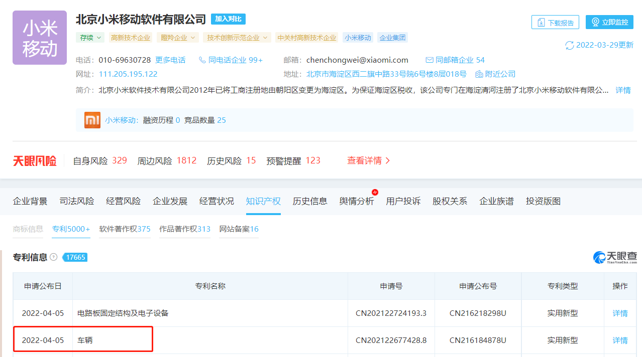This screenshot has height=357, width=642.
Task: Click the phone icon beside 同电话企业
Action: click(202, 60)
